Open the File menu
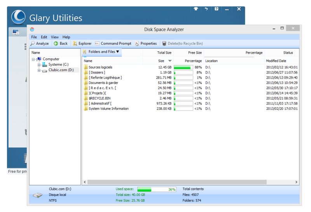Image resolution: width=311 pixels, height=212 pixels. point(34,37)
